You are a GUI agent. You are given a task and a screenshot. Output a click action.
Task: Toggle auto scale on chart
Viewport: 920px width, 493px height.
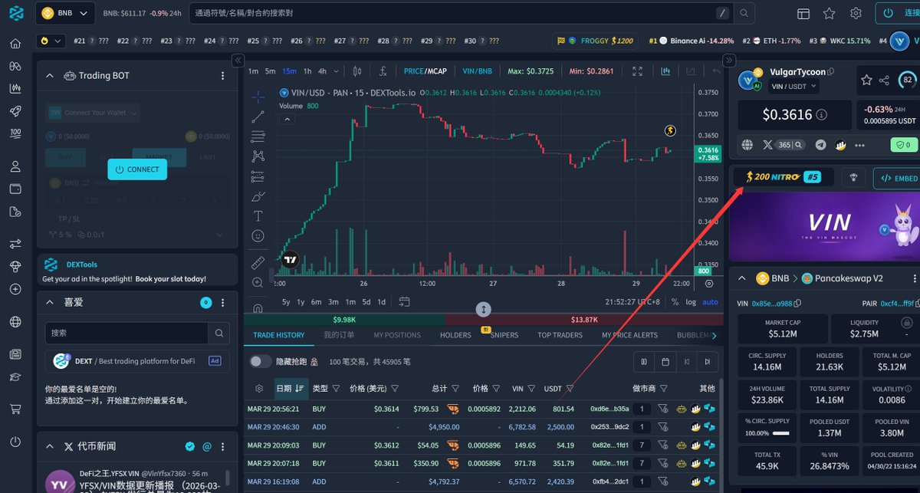711,301
